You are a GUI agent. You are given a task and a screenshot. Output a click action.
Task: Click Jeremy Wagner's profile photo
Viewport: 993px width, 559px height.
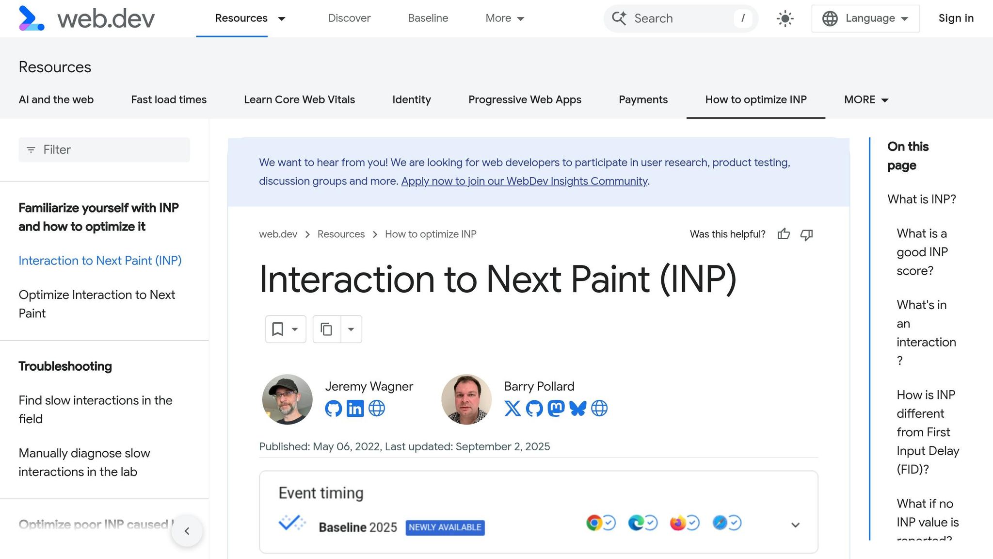coord(288,399)
